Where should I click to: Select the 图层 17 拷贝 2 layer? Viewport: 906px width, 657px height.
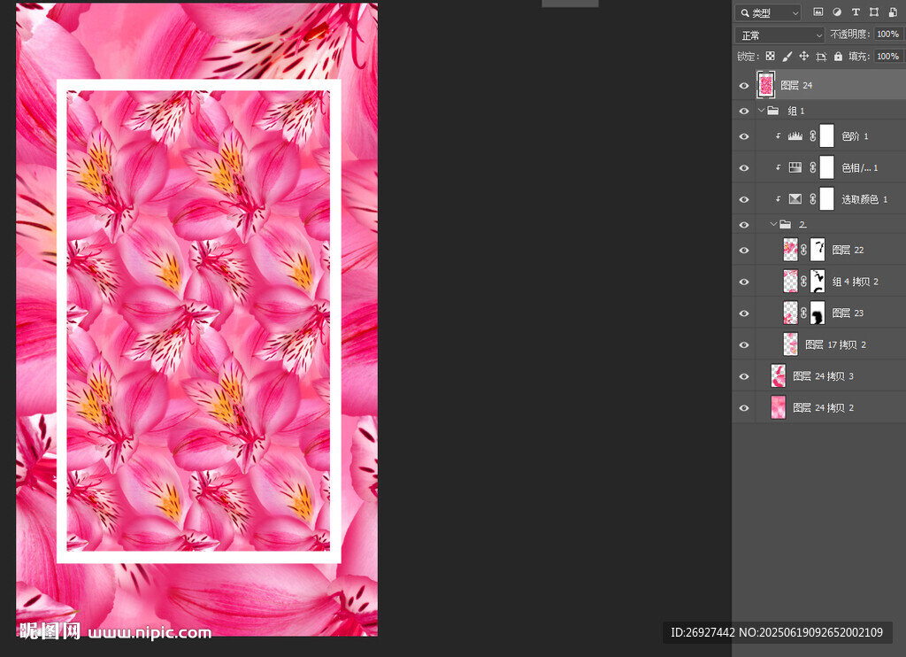point(835,345)
